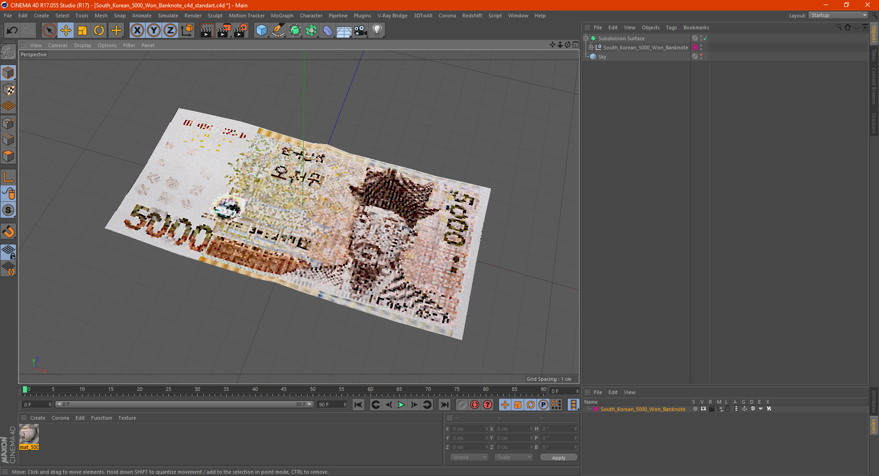The width and height of the screenshot is (879, 476).
Task: Select Polygons mode in left sidebar
Action: tap(8, 156)
